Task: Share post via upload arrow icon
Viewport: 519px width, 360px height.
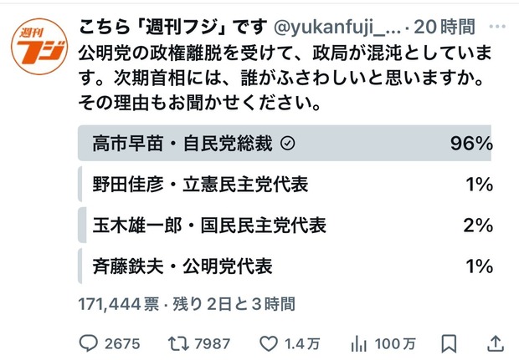Action: 496,344
